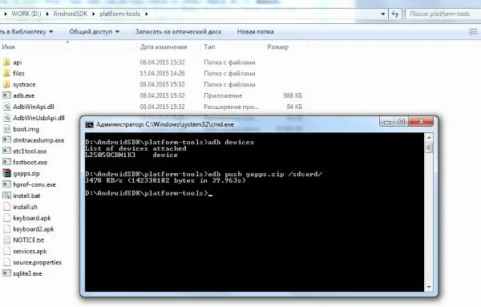Click the install.bat file icon
This screenshot has height=307, width=481.
pyautogui.click(x=6, y=196)
